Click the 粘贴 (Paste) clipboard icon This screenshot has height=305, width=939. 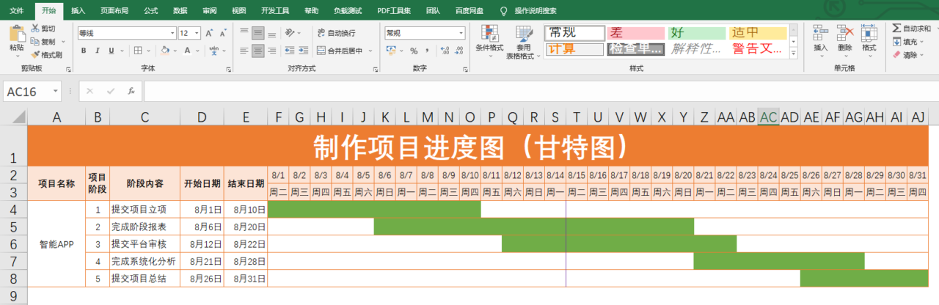coord(16,34)
